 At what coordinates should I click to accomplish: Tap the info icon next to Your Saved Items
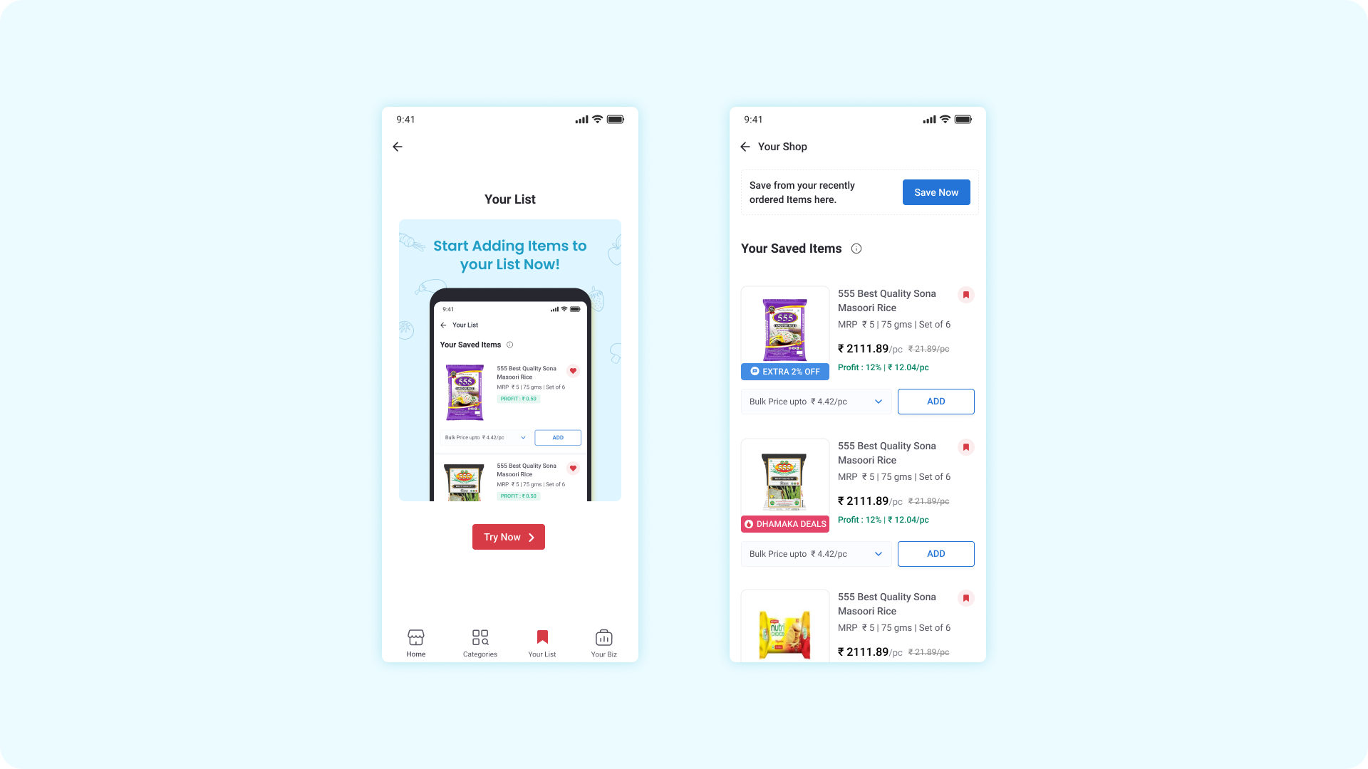pyautogui.click(x=856, y=248)
